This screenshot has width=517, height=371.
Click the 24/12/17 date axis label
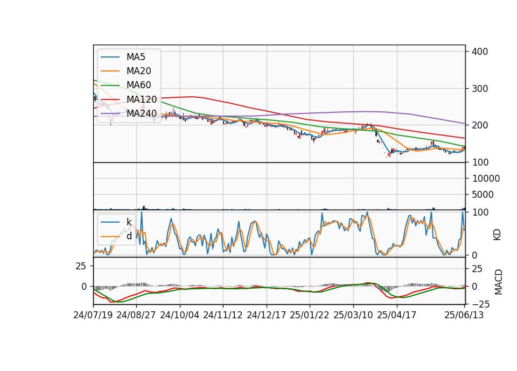(267, 315)
